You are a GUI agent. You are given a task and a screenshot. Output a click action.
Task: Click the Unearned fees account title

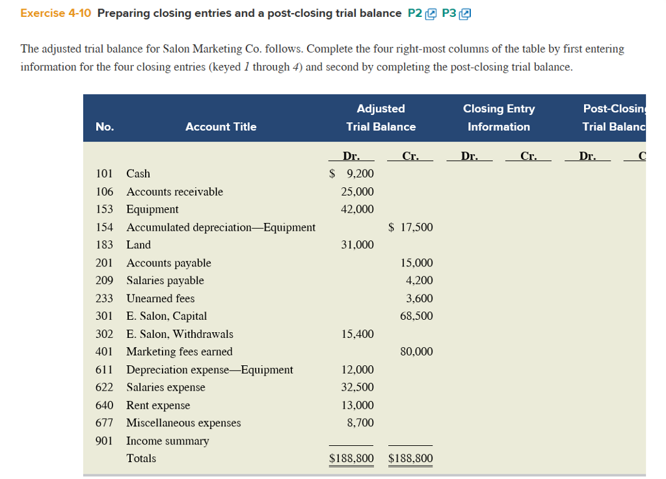click(x=160, y=298)
